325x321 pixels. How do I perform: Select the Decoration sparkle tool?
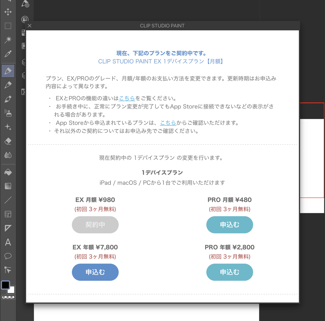pyautogui.click(x=8, y=127)
